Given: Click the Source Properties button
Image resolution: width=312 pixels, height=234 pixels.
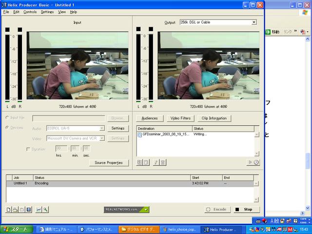Looking at the screenshot, I should pos(109,163).
